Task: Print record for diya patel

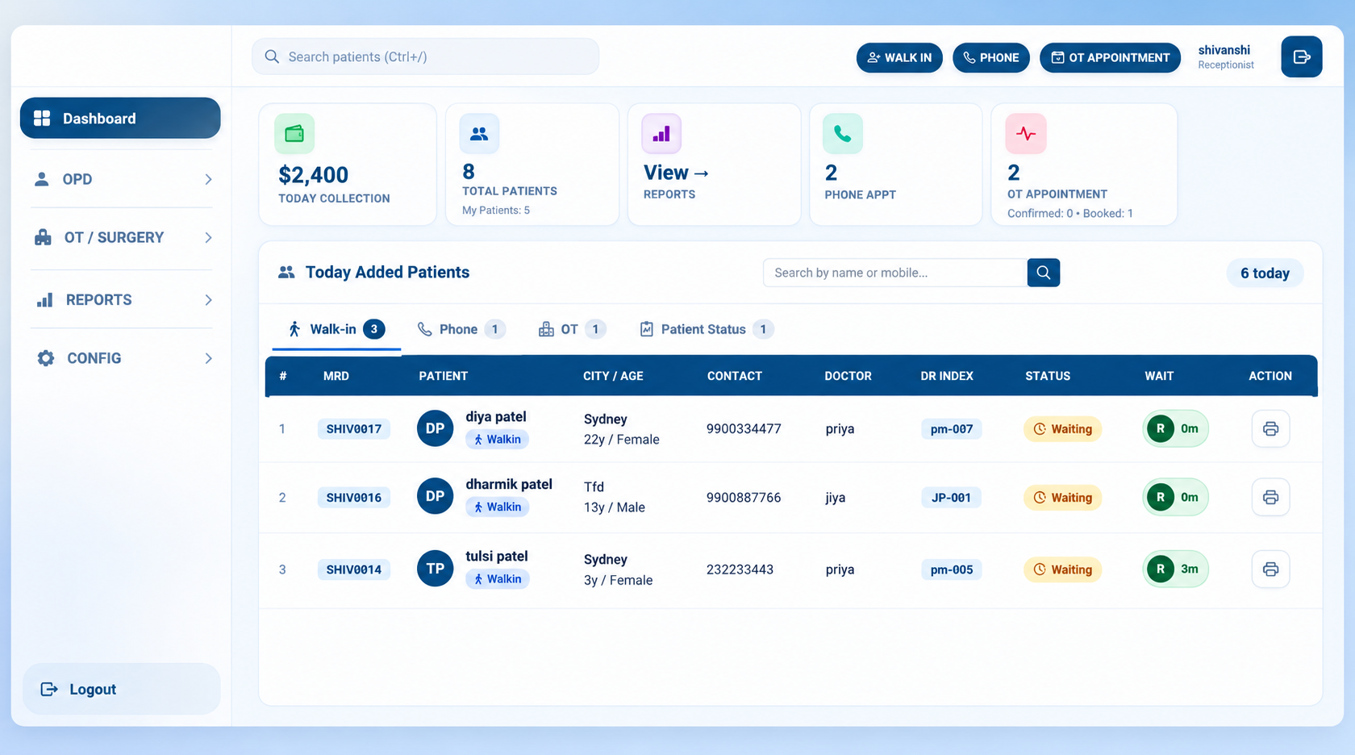Action: [1270, 428]
